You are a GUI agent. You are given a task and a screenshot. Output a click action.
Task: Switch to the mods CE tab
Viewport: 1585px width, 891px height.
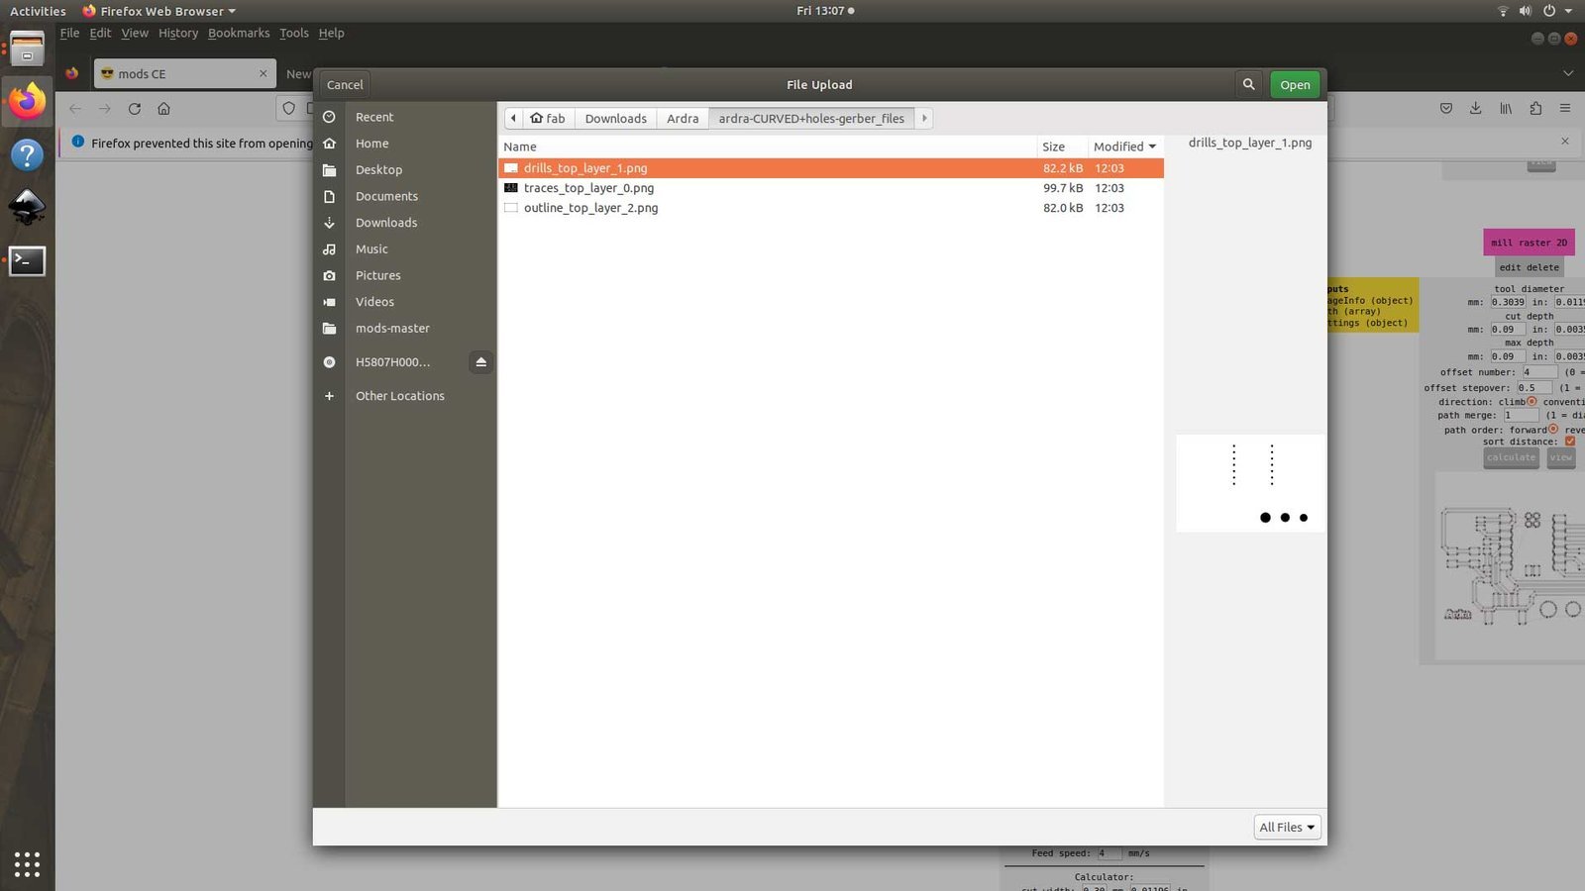(x=184, y=73)
